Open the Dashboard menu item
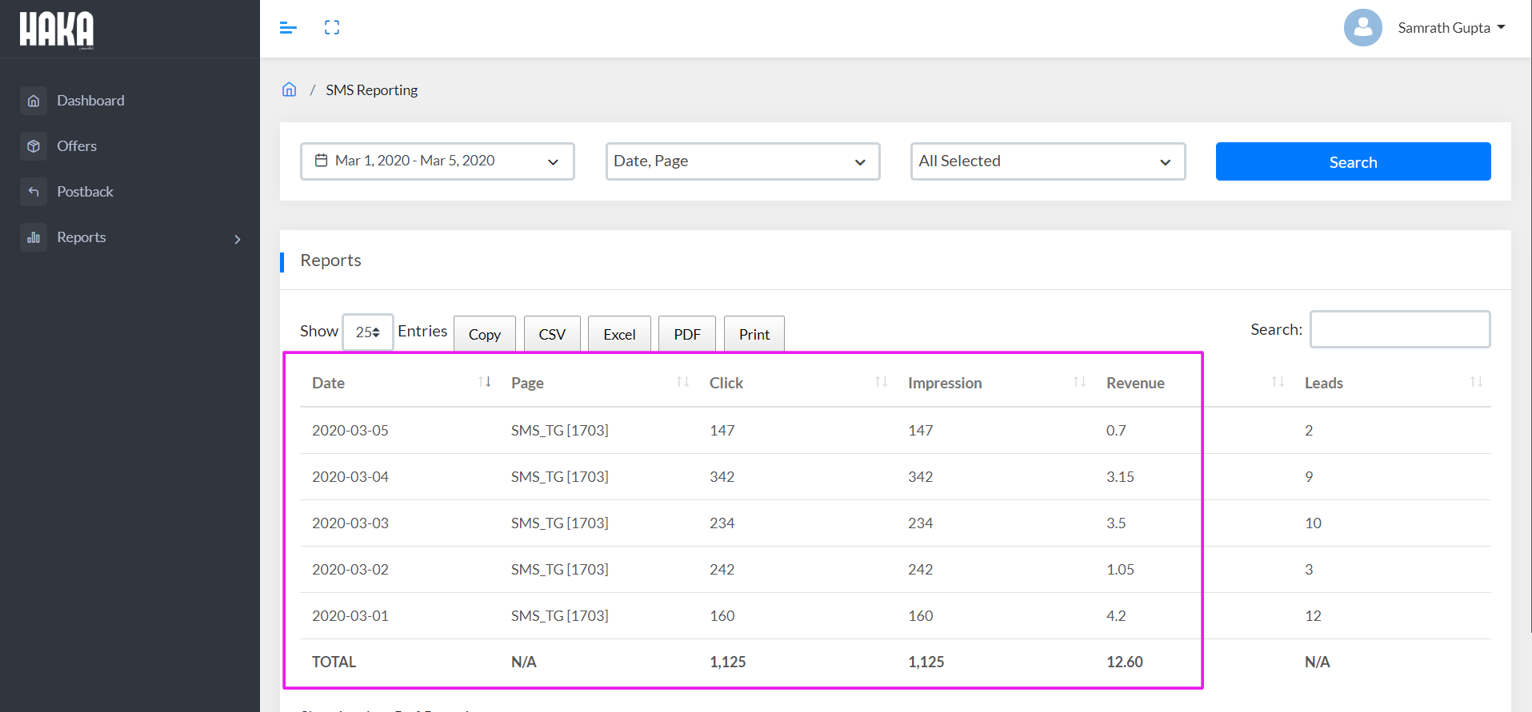 pyautogui.click(x=90, y=101)
